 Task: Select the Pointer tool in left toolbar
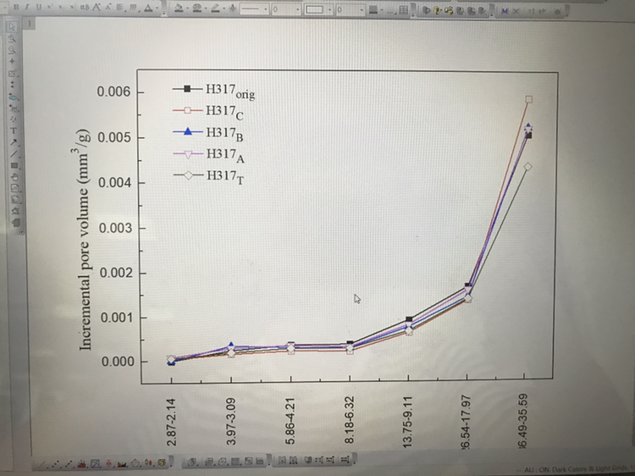(12, 27)
